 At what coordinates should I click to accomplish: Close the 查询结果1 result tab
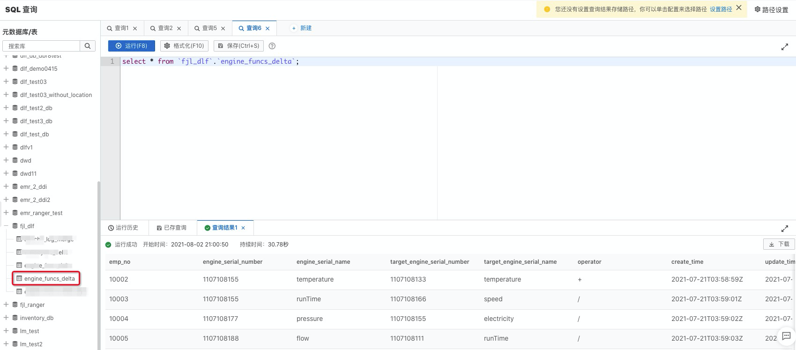[243, 228]
